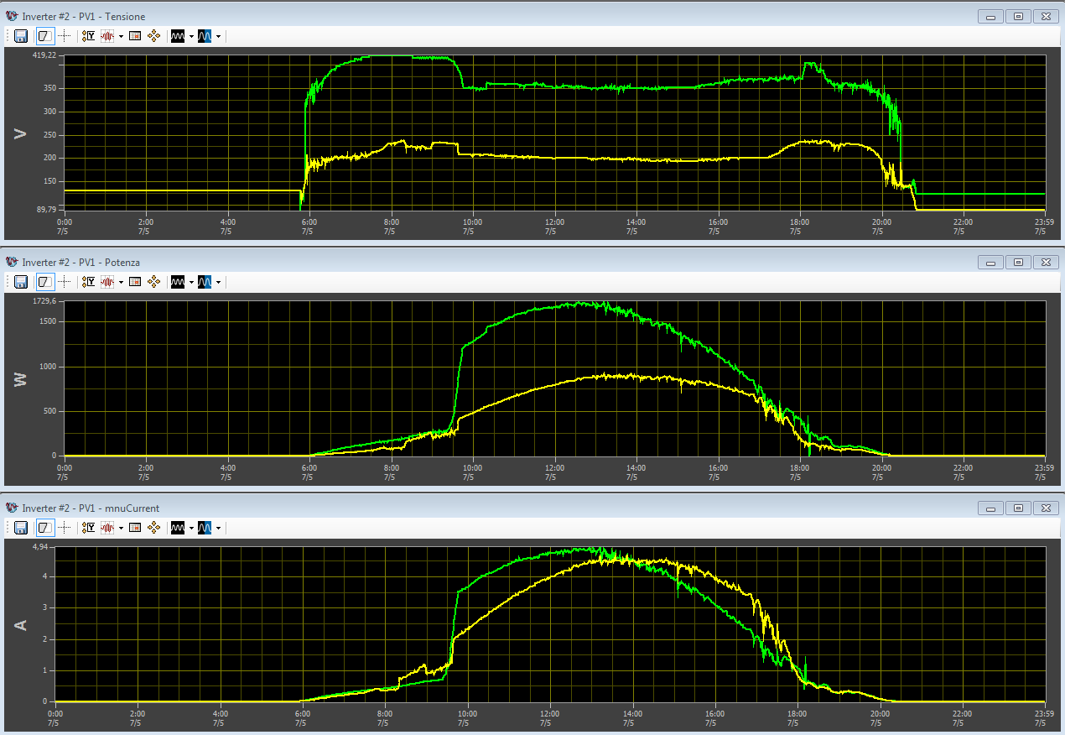Click red waveform grid icon in Potenza toolbar
The image size is (1065, 735).
(x=107, y=282)
